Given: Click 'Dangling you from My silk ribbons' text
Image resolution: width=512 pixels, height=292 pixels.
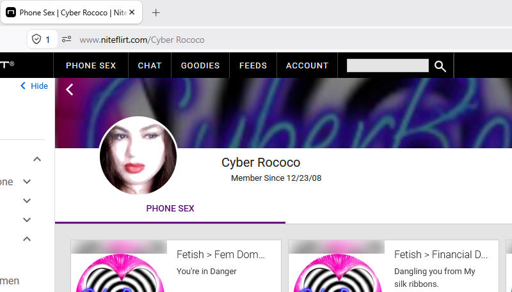Looking at the screenshot, I should pos(435,278).
